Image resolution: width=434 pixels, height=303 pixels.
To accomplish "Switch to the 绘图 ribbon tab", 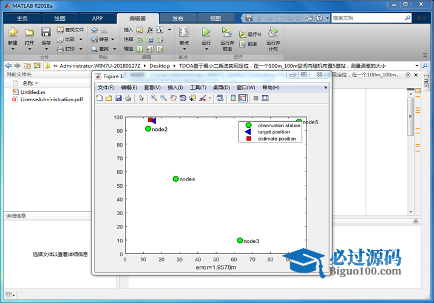I will tap(59, 19).
